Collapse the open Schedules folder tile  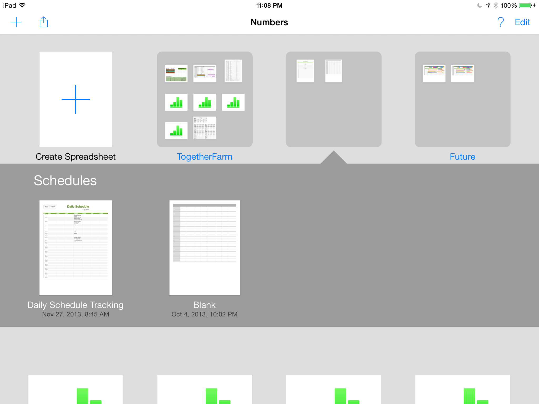[x=334, y=99]
